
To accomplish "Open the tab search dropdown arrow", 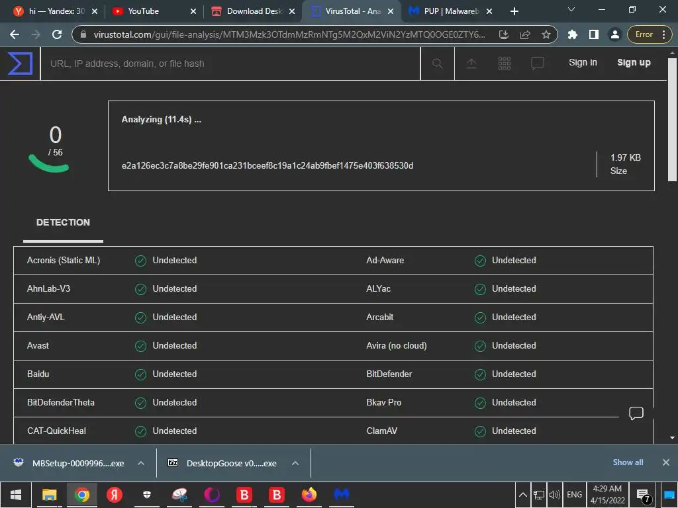I will click(571, 9).
